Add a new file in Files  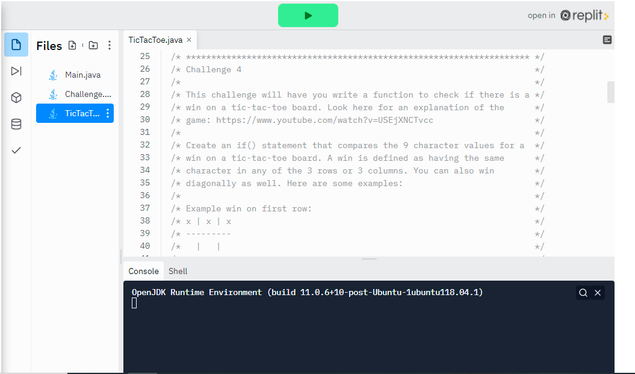[x=72, y=45]
